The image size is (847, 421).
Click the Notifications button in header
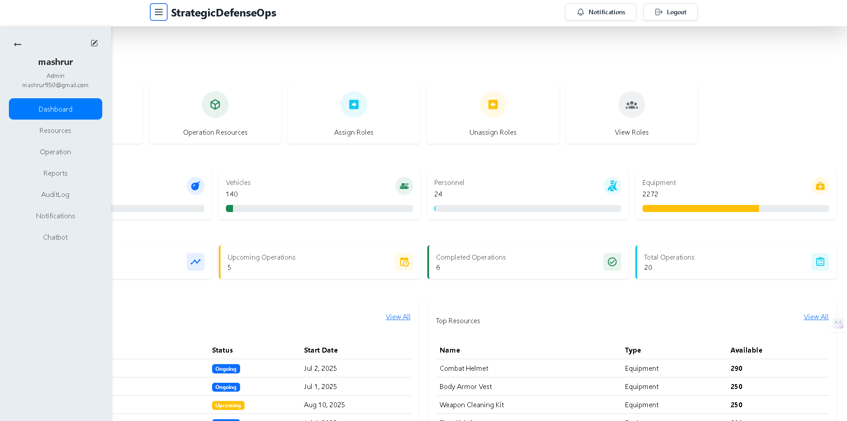tap(601, 12)
